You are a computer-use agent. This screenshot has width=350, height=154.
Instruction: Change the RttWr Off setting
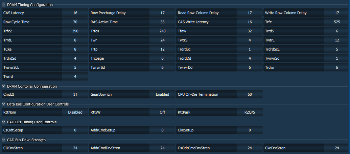click(x=162, y=112)
